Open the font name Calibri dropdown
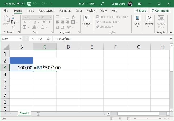 pos(40,17)
